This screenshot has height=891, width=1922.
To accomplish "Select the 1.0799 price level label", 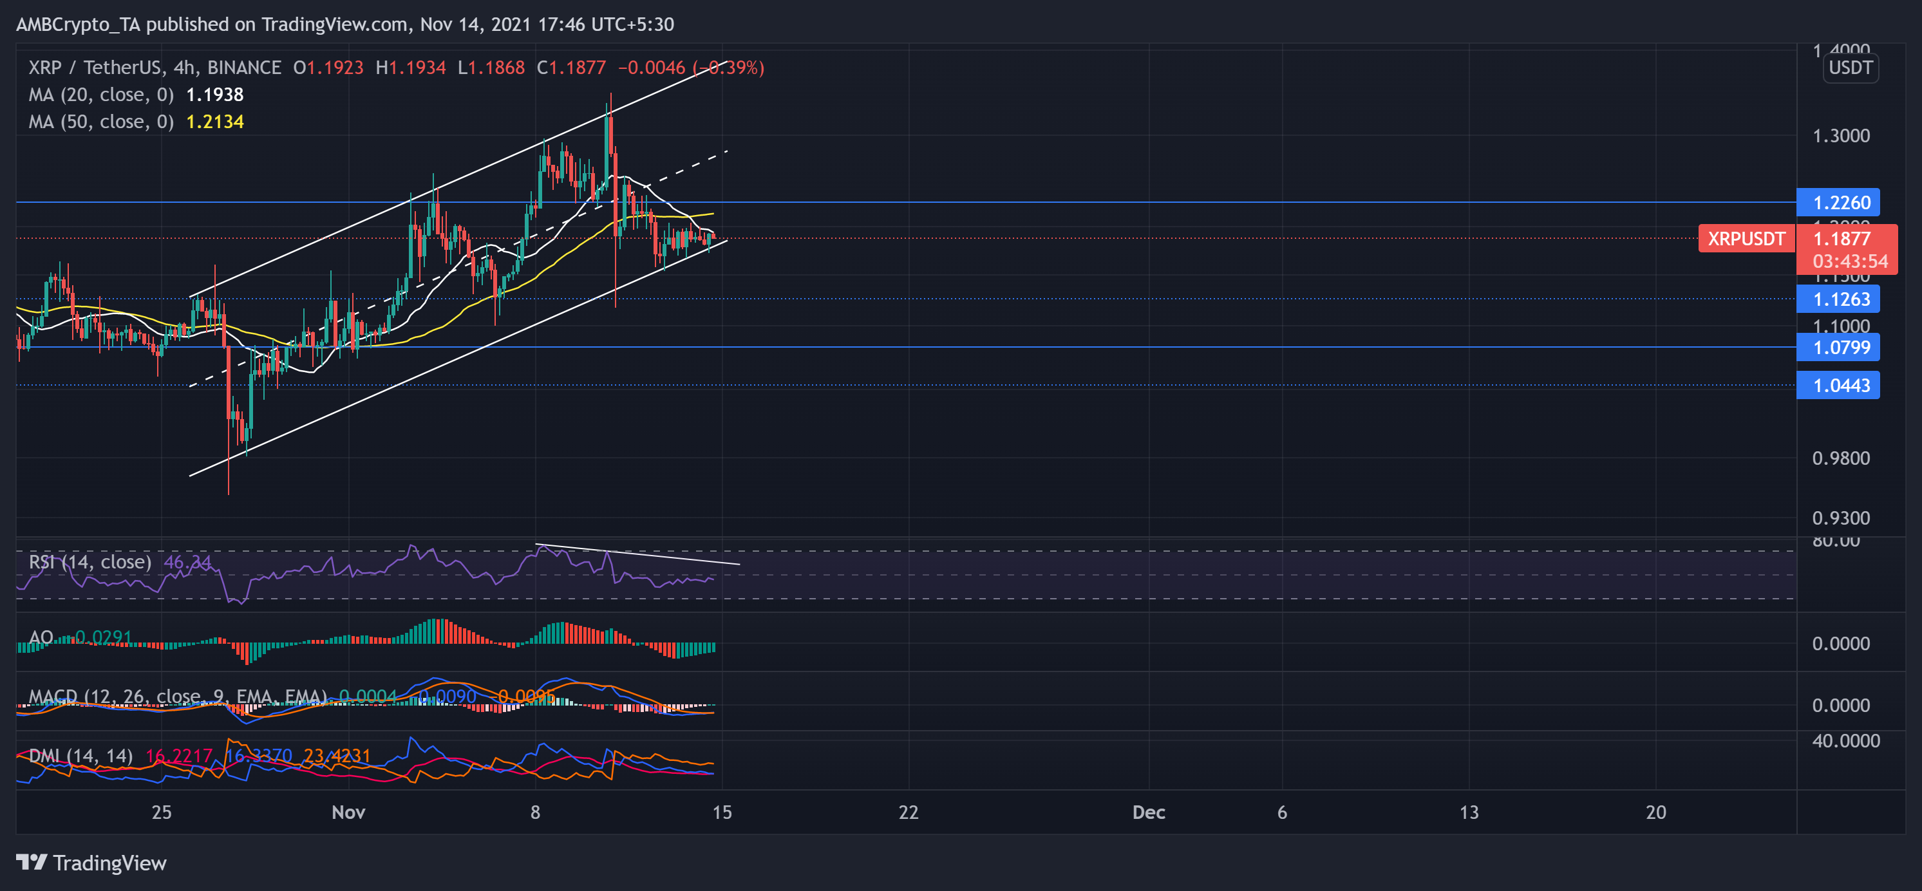I will [x=1838, y=347].
